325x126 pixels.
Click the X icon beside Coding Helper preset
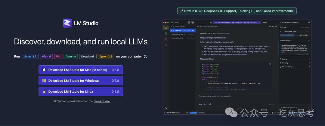coord(281,31)
